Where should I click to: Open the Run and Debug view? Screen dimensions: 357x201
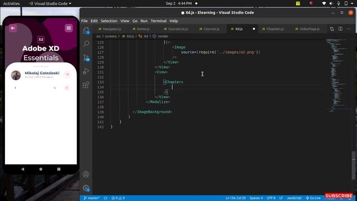86,71
